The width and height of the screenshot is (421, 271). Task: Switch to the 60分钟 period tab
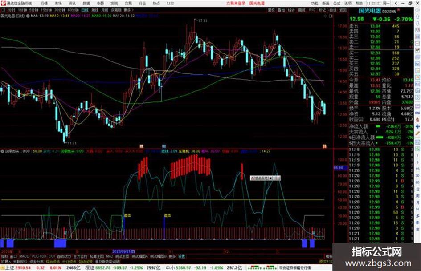pyautogui.click(x=73, y=10)
